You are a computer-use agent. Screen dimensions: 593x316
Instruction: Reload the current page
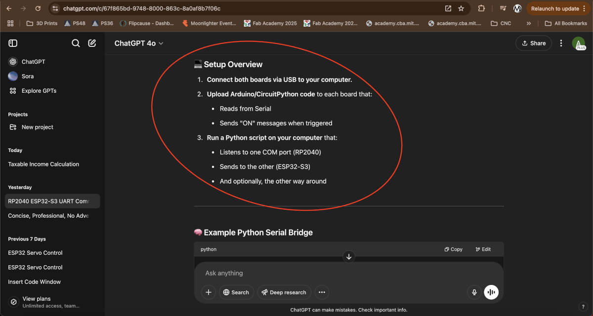click(x=38, y=8)
